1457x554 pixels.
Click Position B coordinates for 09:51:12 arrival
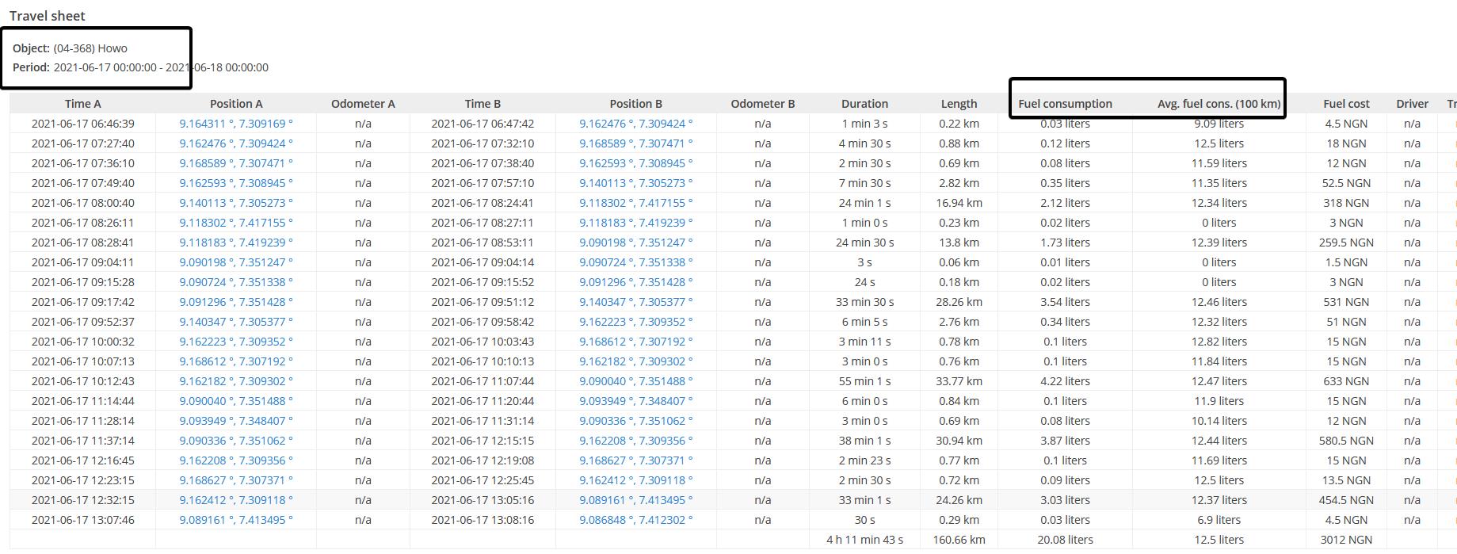[x=635, y=302]
